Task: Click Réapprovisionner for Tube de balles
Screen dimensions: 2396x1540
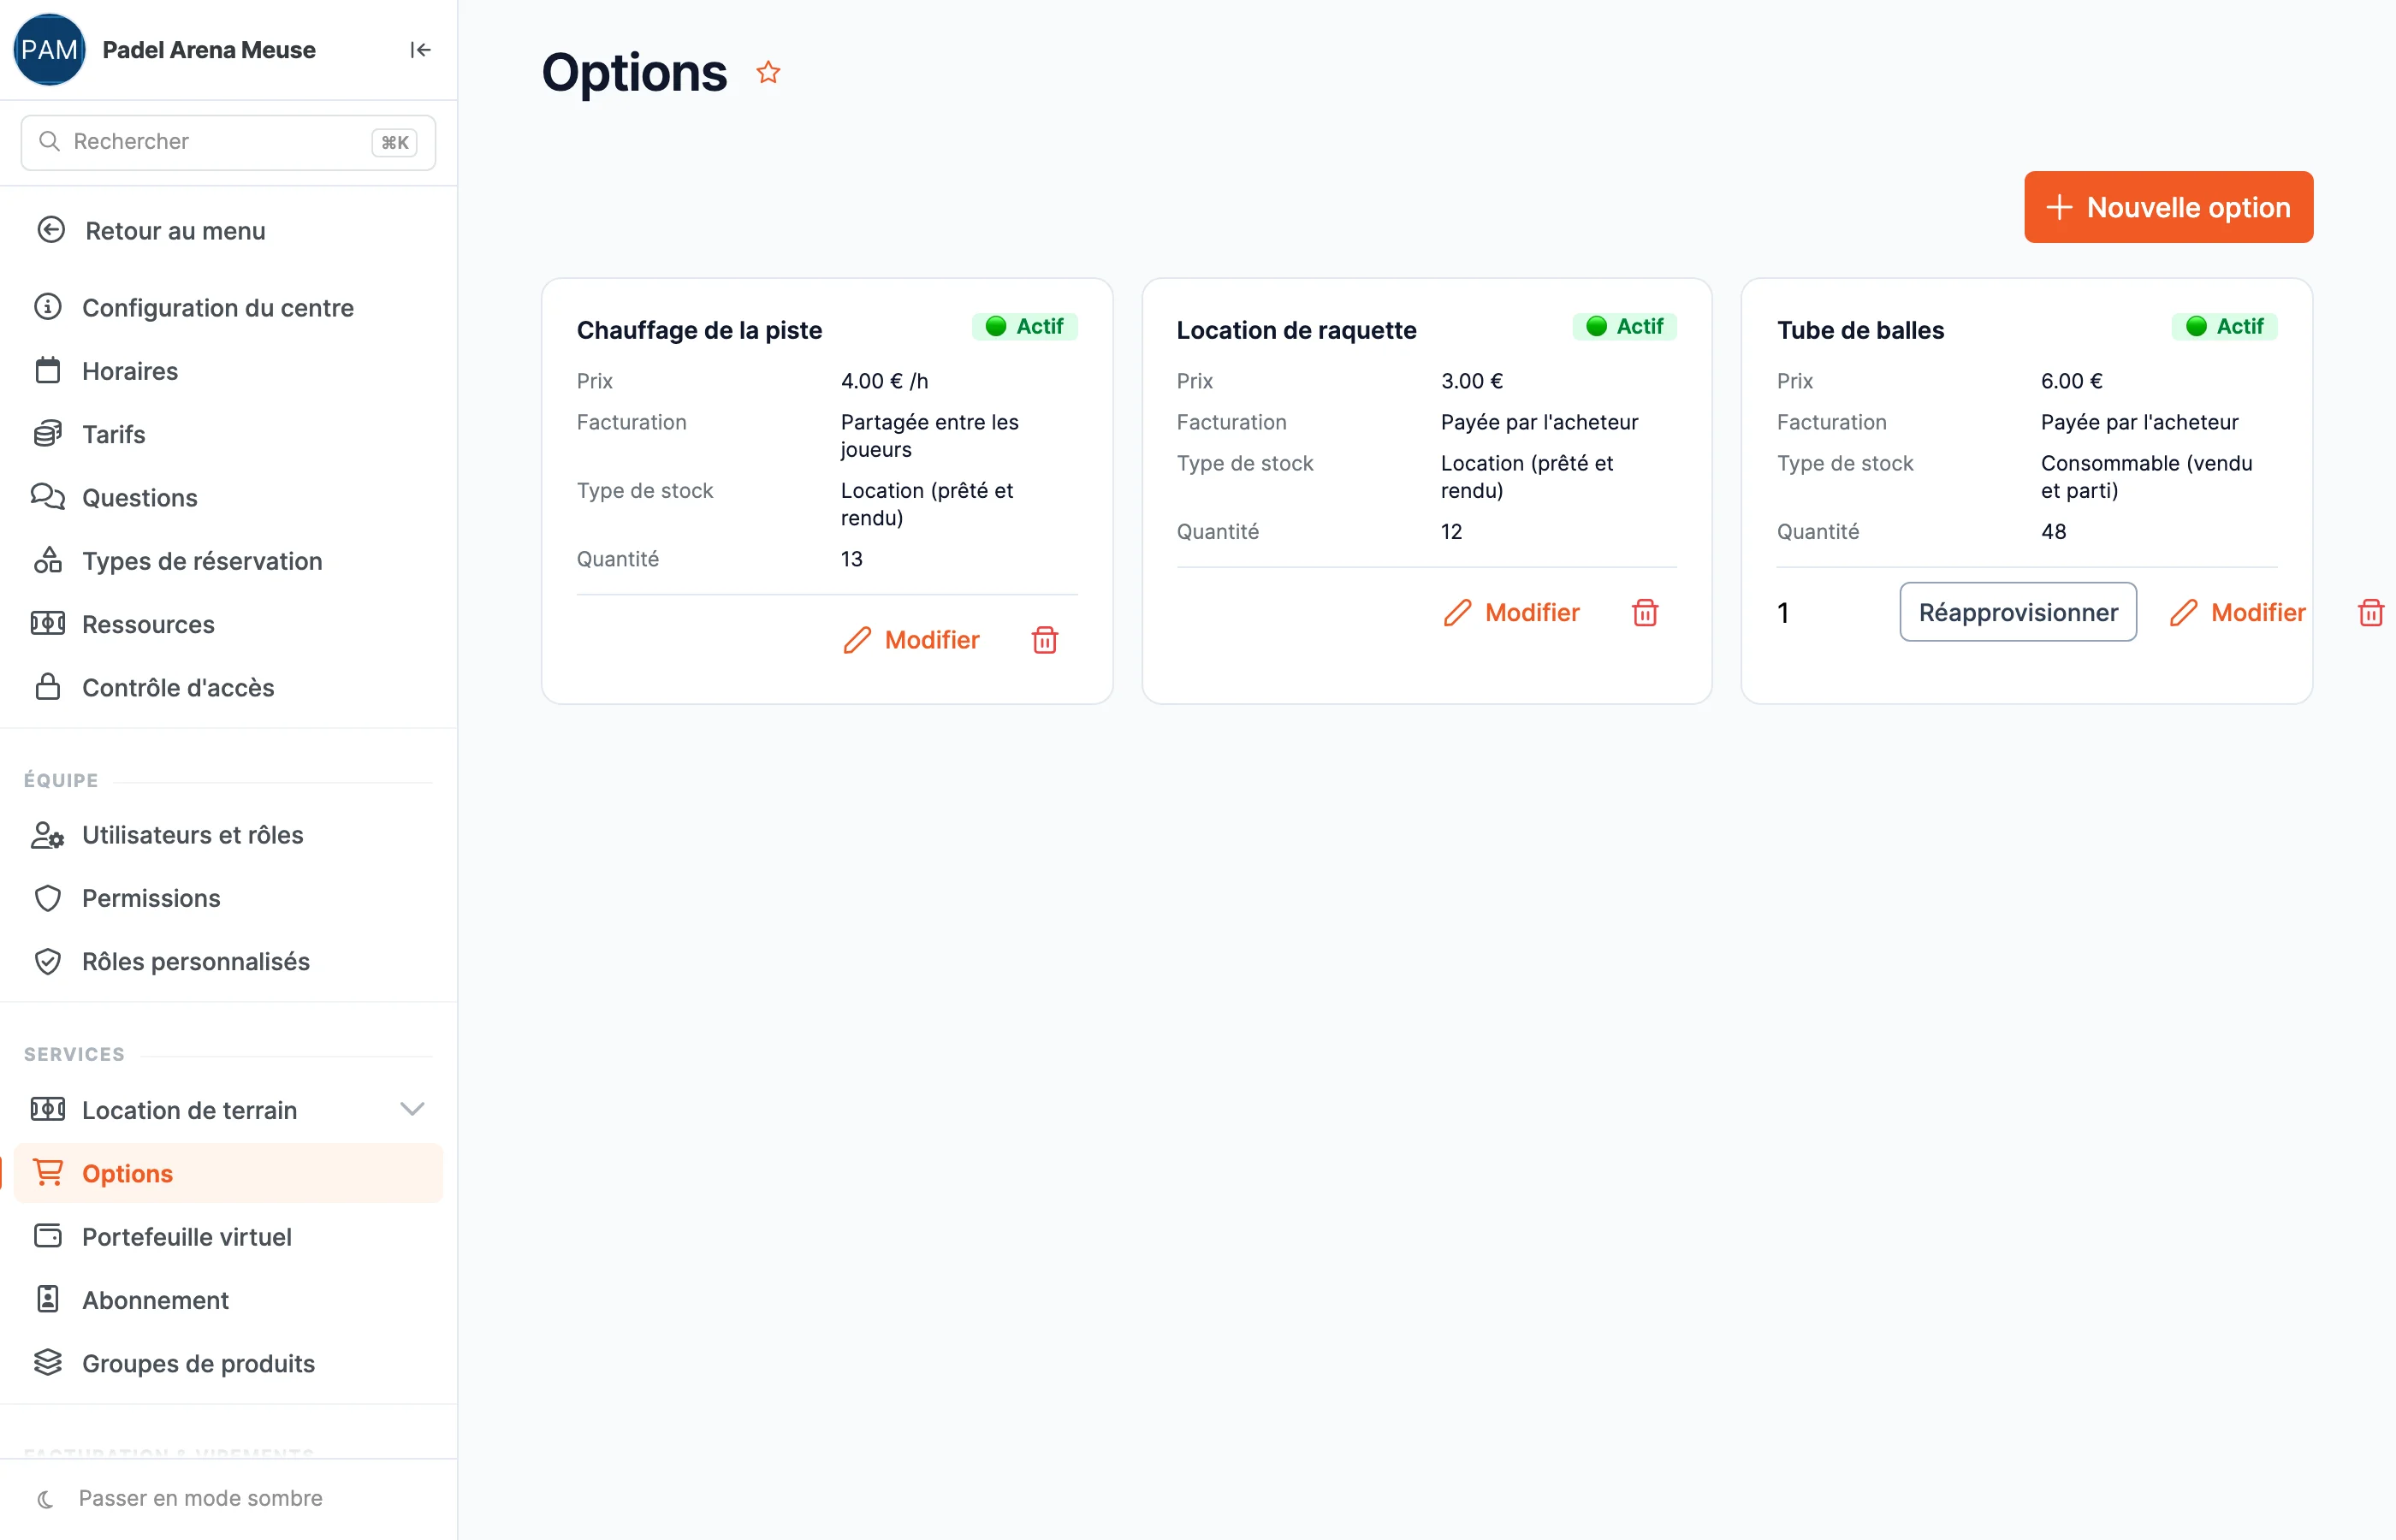Action: coord(2018,612)
